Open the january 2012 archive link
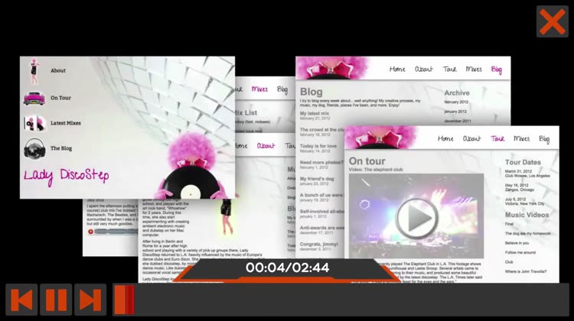The width and height of the screenshot is (574, 321). [x=455, y=112]
